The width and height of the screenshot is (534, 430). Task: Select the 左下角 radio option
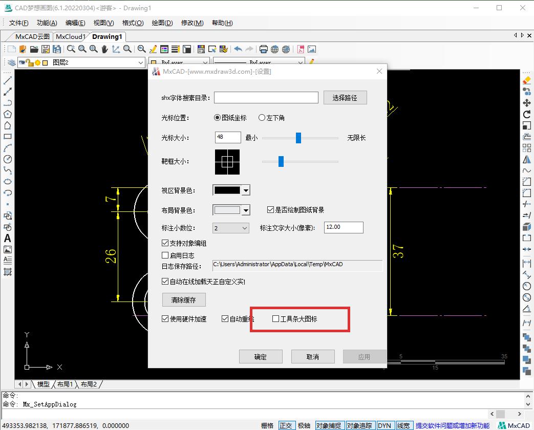tap(262, 117)
